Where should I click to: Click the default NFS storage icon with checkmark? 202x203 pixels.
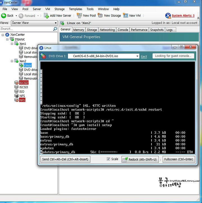click(17, 95)
